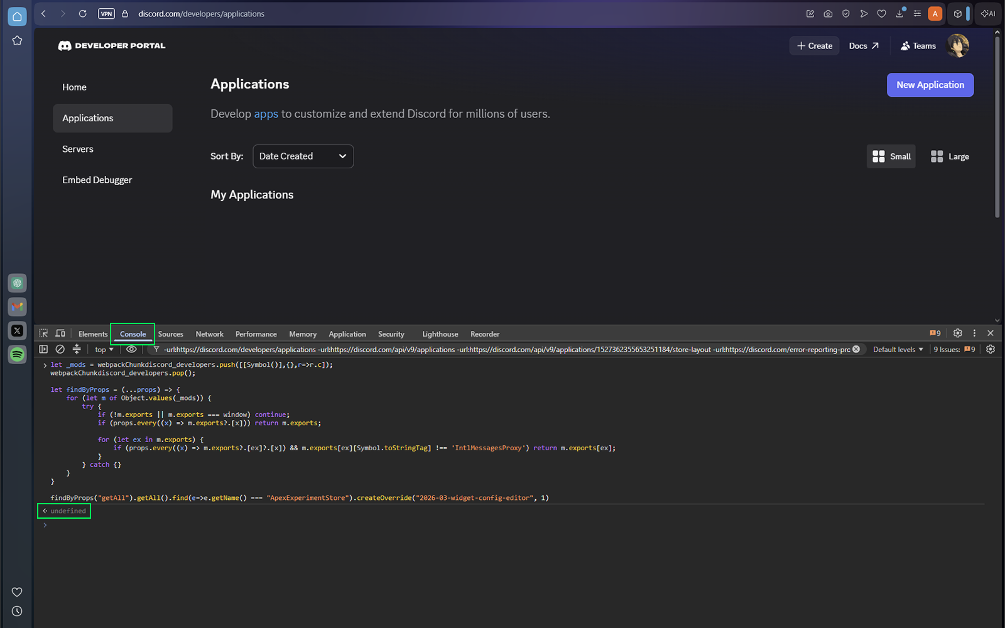Click the console filter text field

pos(506,350)
